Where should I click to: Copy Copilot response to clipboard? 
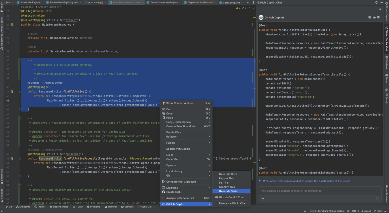click(370, 17)
